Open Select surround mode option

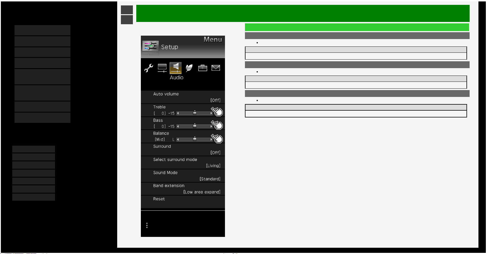coord(183,163)
